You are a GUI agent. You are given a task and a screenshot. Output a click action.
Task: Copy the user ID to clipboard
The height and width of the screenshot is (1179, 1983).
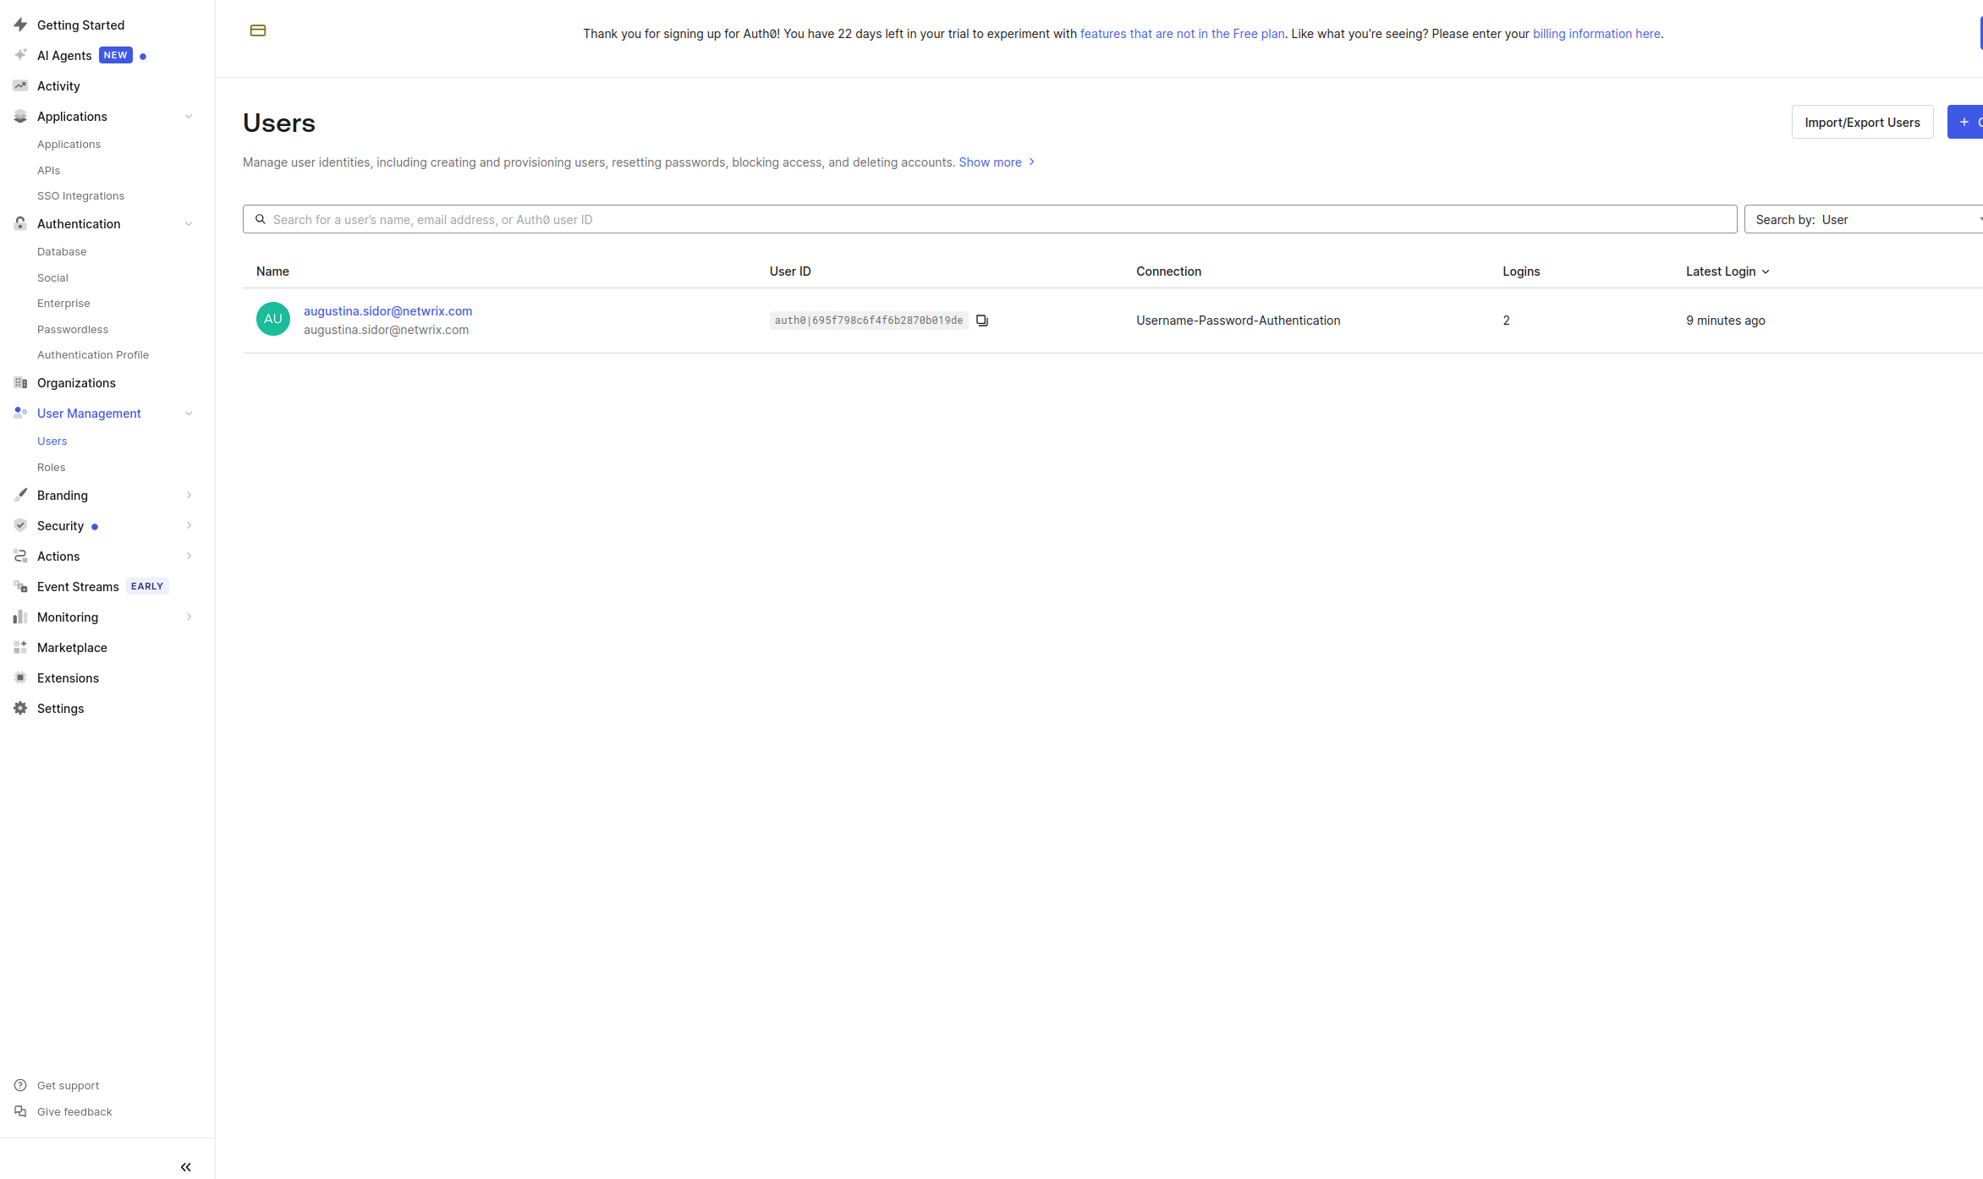pyautogui.click(x=982, y=321)
